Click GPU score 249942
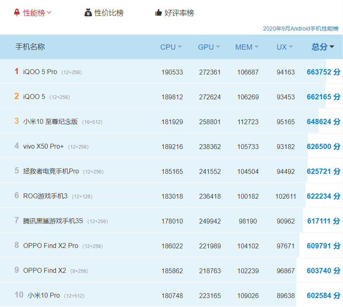The image size is (343, 307). tap(210, 221)
